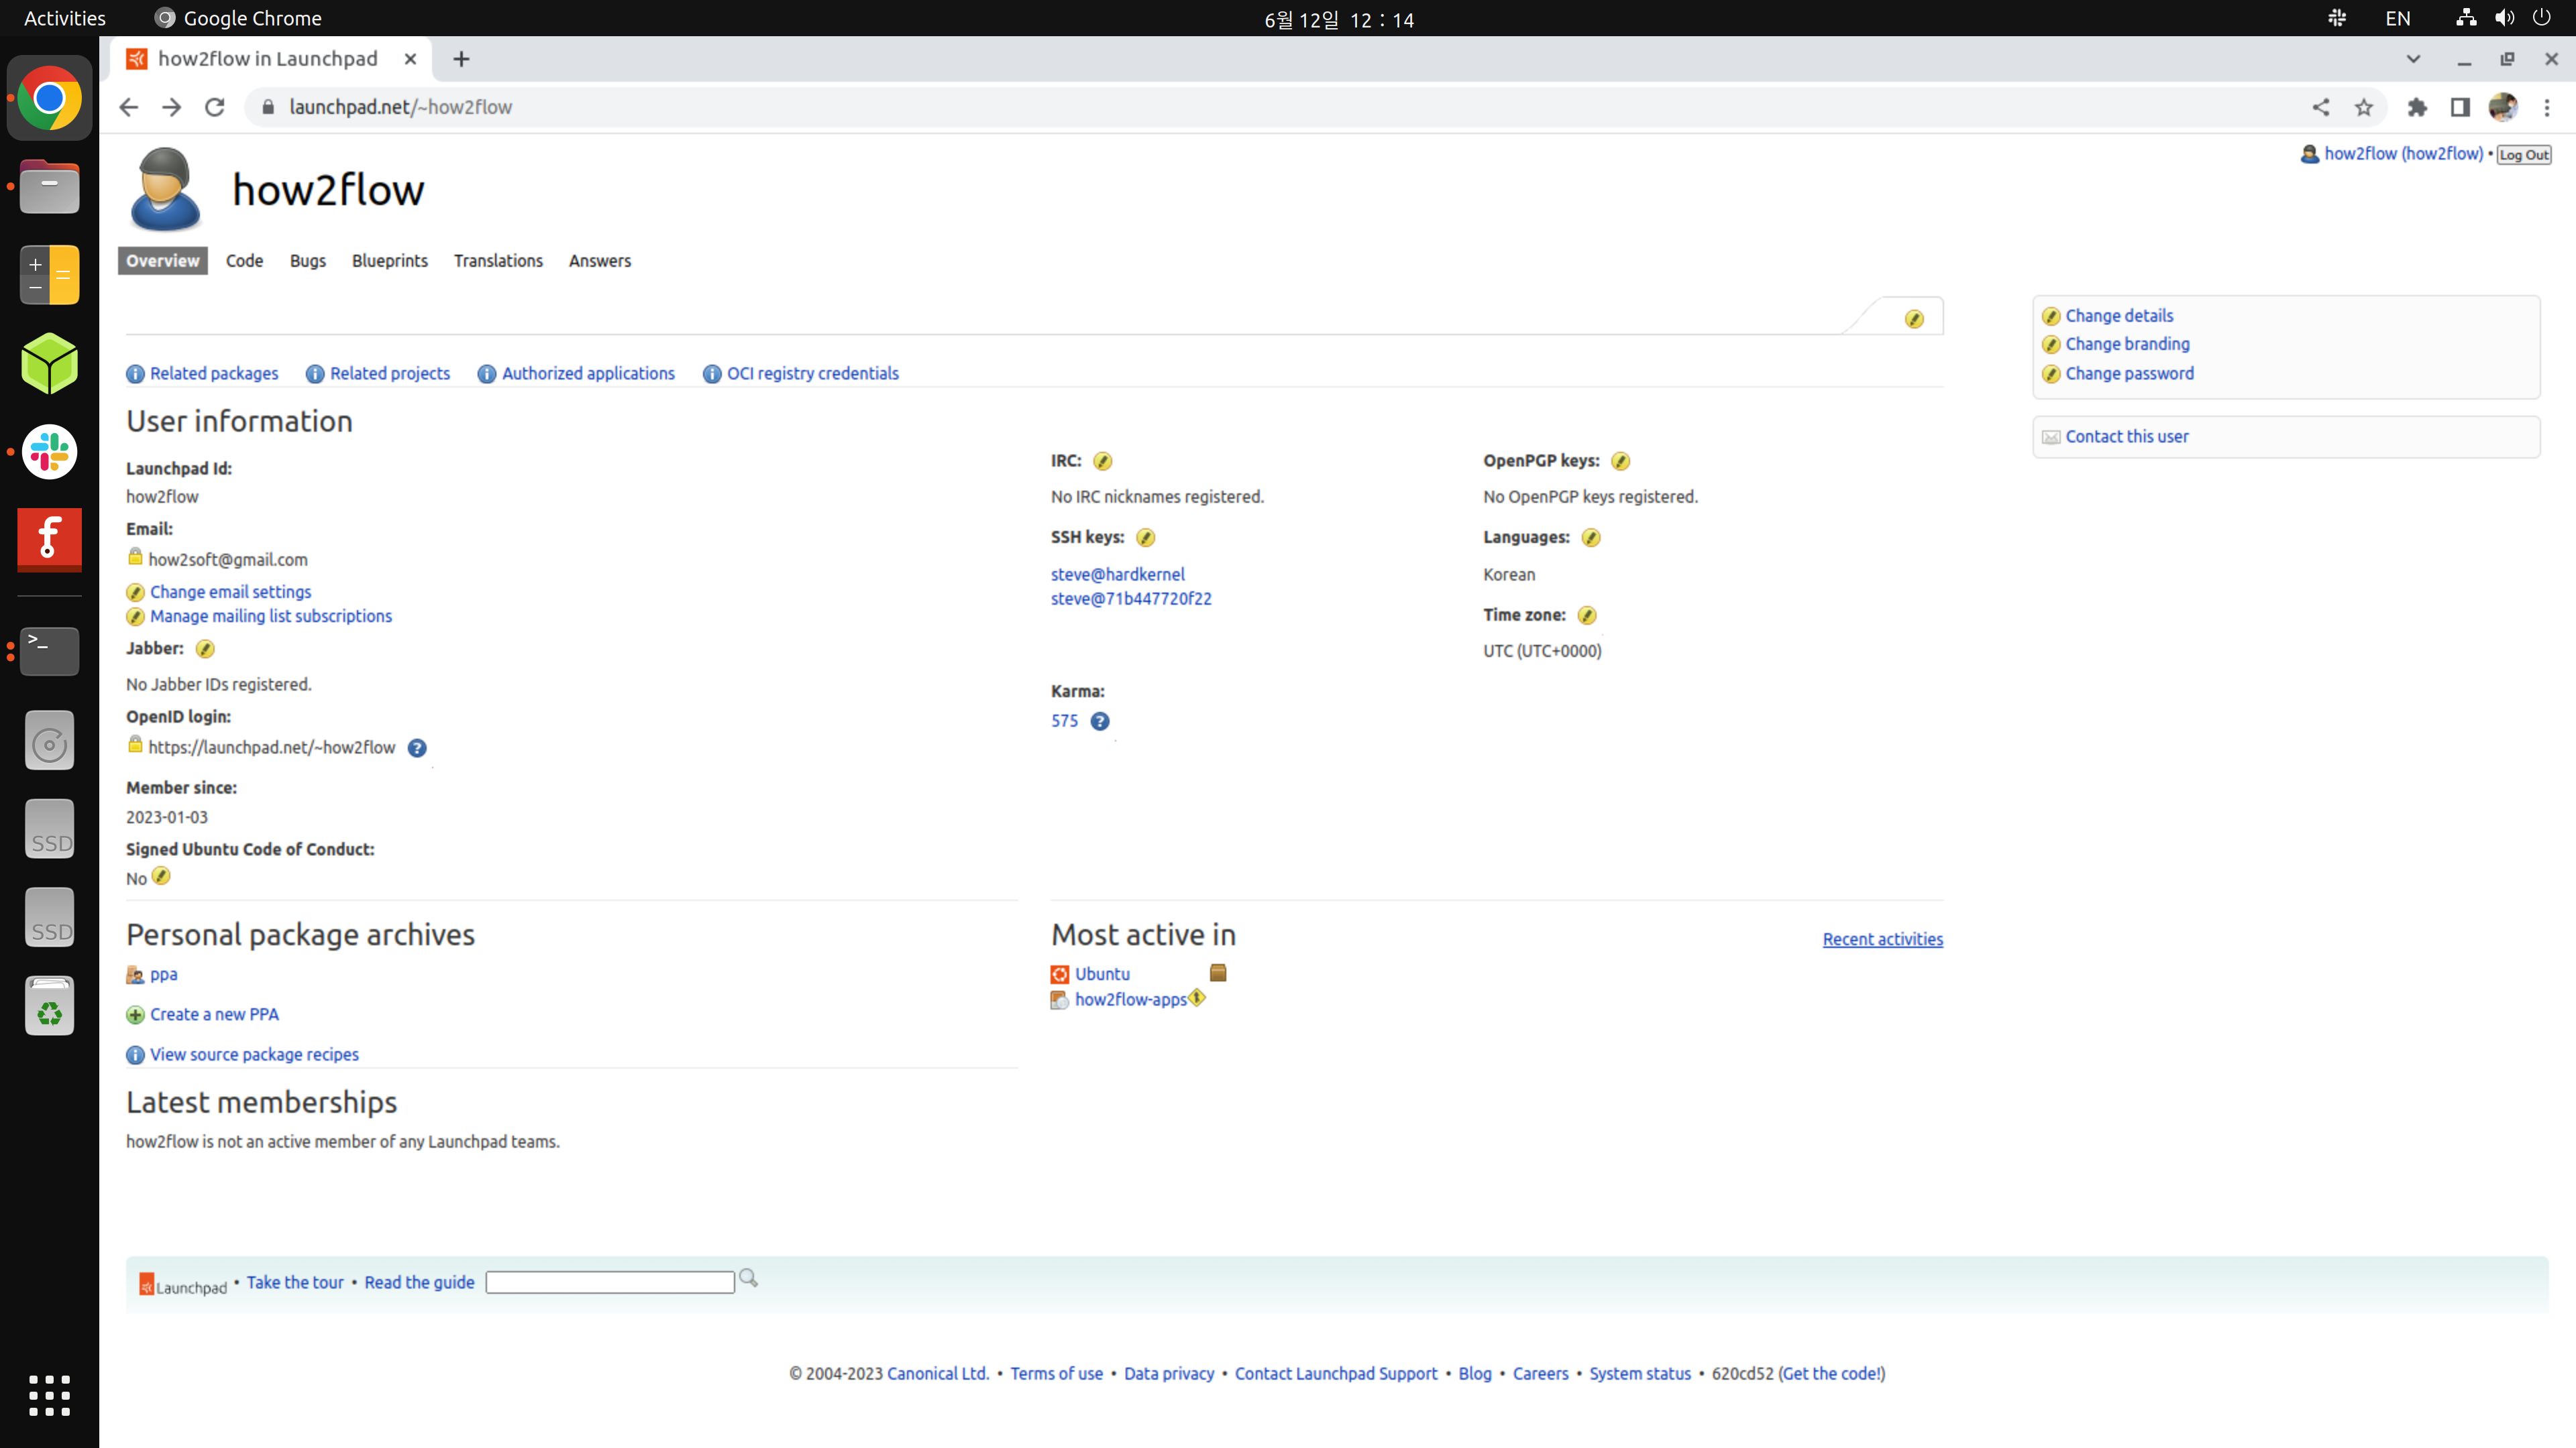Click the Launchpad footer search field
This screenshot has height=1448, width=2576.
point(610,1282)
